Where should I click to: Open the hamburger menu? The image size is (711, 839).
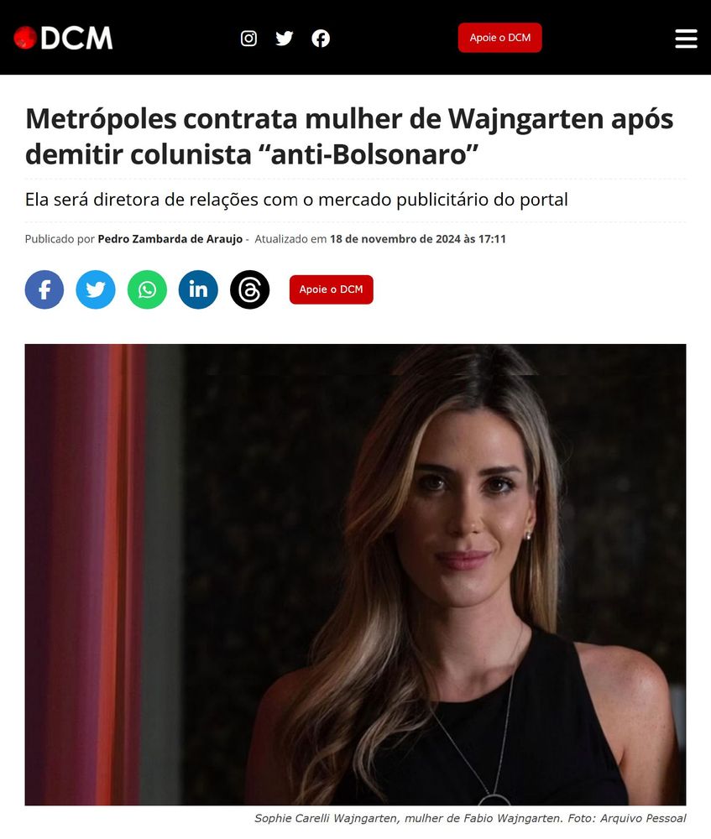click(686, 39)
